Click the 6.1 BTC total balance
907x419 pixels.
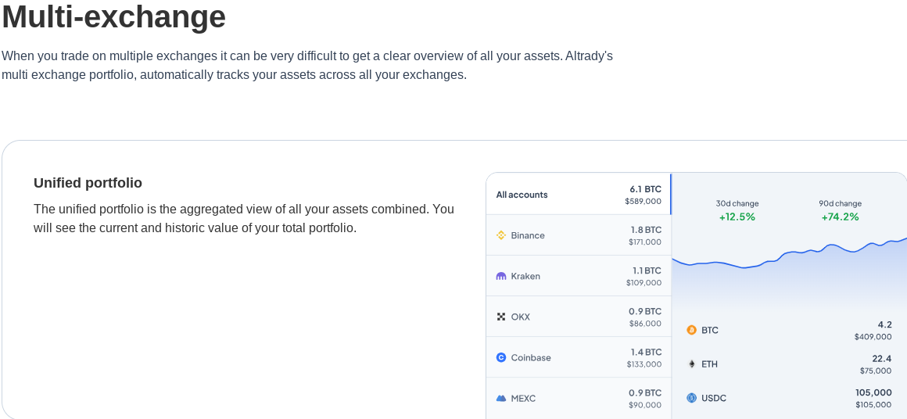pos(646,189)
